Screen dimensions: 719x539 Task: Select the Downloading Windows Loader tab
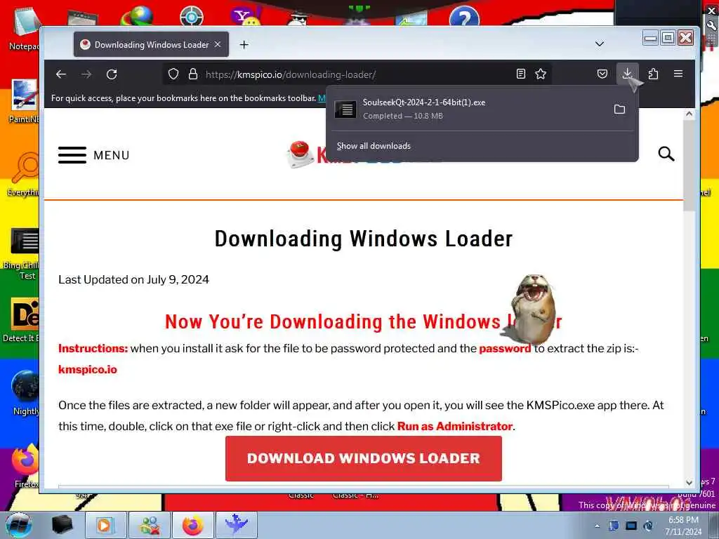click(152, 44)
